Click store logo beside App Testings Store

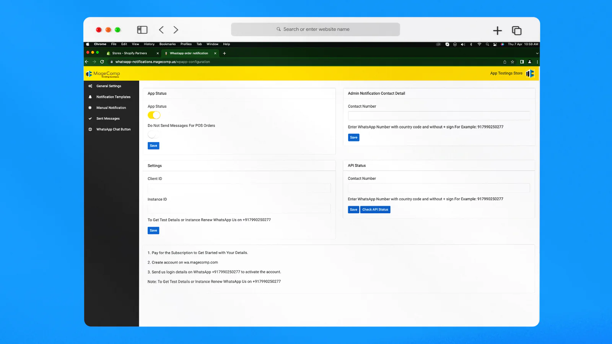click(530, 73)
